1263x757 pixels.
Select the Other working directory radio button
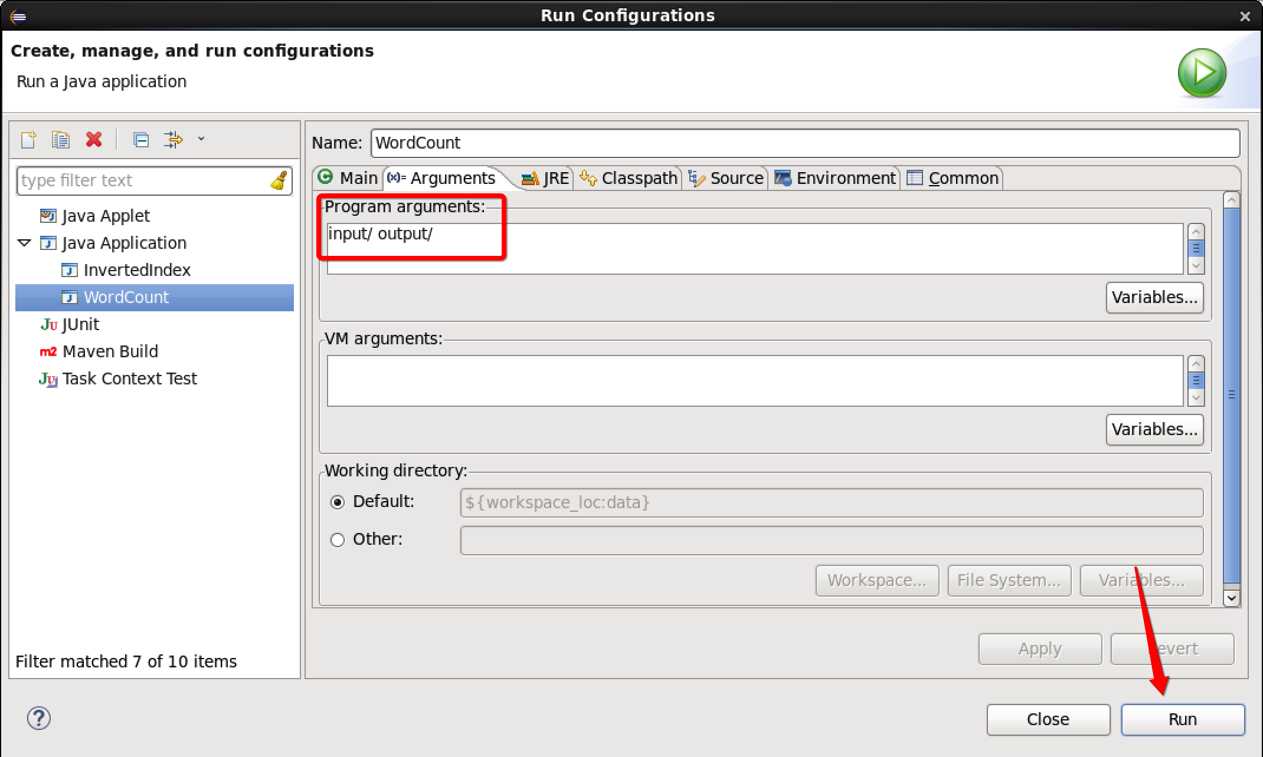tap(338, 540)
